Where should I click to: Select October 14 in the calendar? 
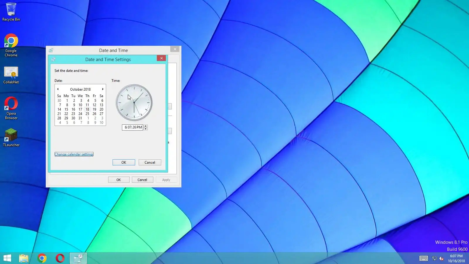pyautogui.click(x=59, y=109)
